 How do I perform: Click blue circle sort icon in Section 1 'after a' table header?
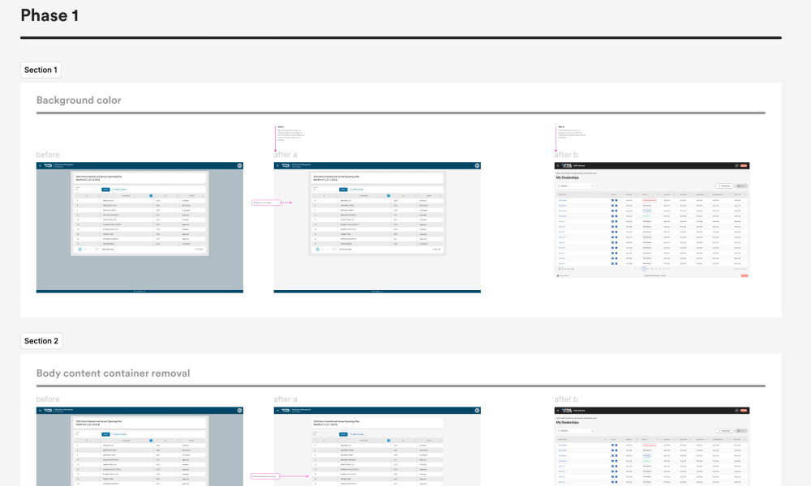(388, 195)
